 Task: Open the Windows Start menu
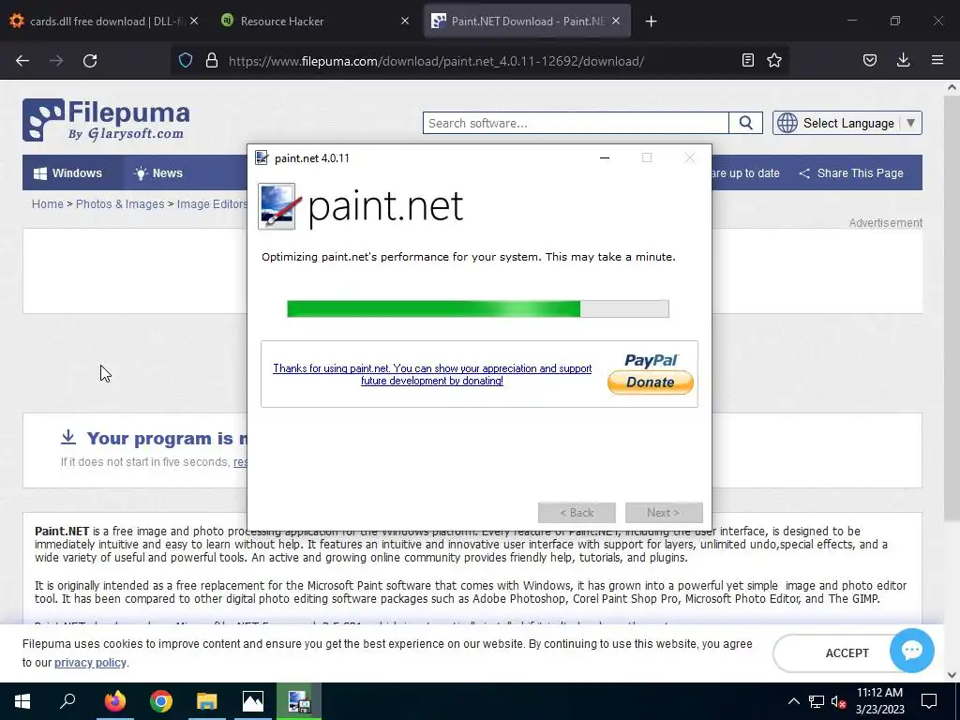pos(22,701)
